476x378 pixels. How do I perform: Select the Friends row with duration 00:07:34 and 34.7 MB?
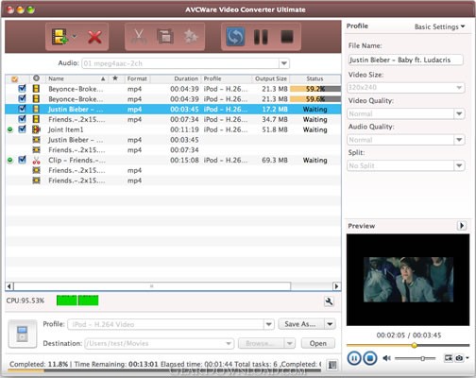(173, 119)
